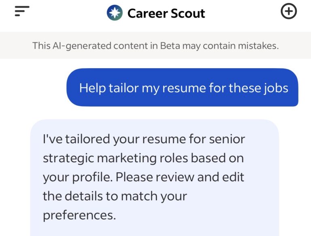Start a new chat with plus icon
This screenshot has width=311, height=236.
click(x=289, y=12)
